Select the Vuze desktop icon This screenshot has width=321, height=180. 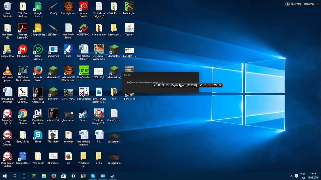[x=68, y=51]
